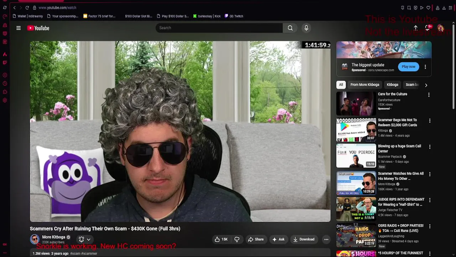Screen dimensions: 456x257
Task: Click the Share button
Action: (256, 240)
